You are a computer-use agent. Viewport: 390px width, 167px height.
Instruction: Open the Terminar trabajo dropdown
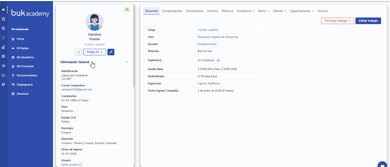(x=337, y=21)
